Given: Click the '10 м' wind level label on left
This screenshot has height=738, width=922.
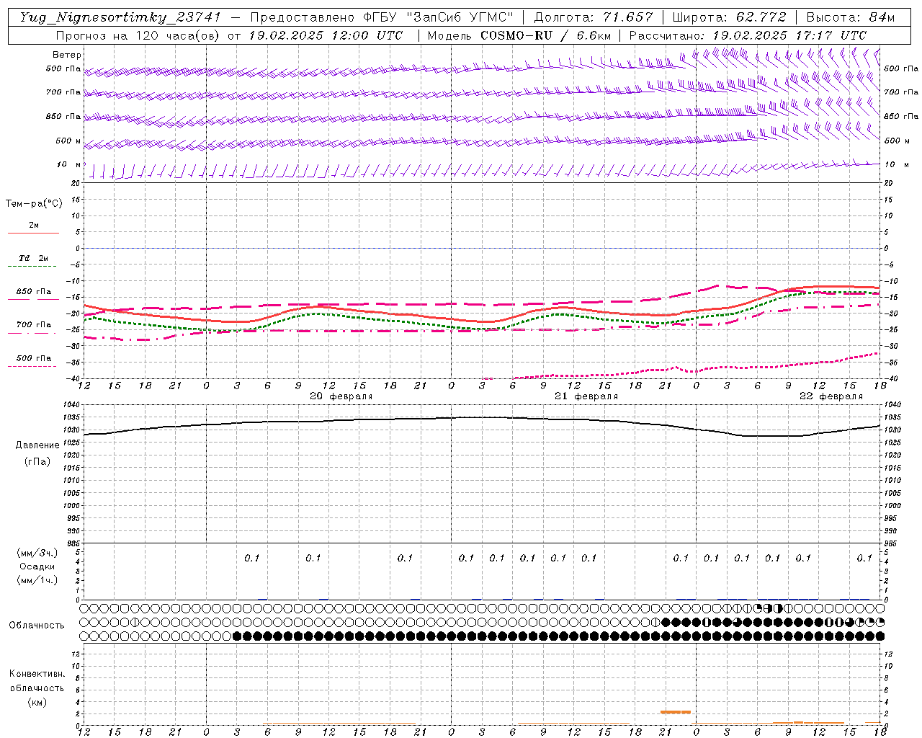Looking at the screenshot, I should (x=69, y=164).
